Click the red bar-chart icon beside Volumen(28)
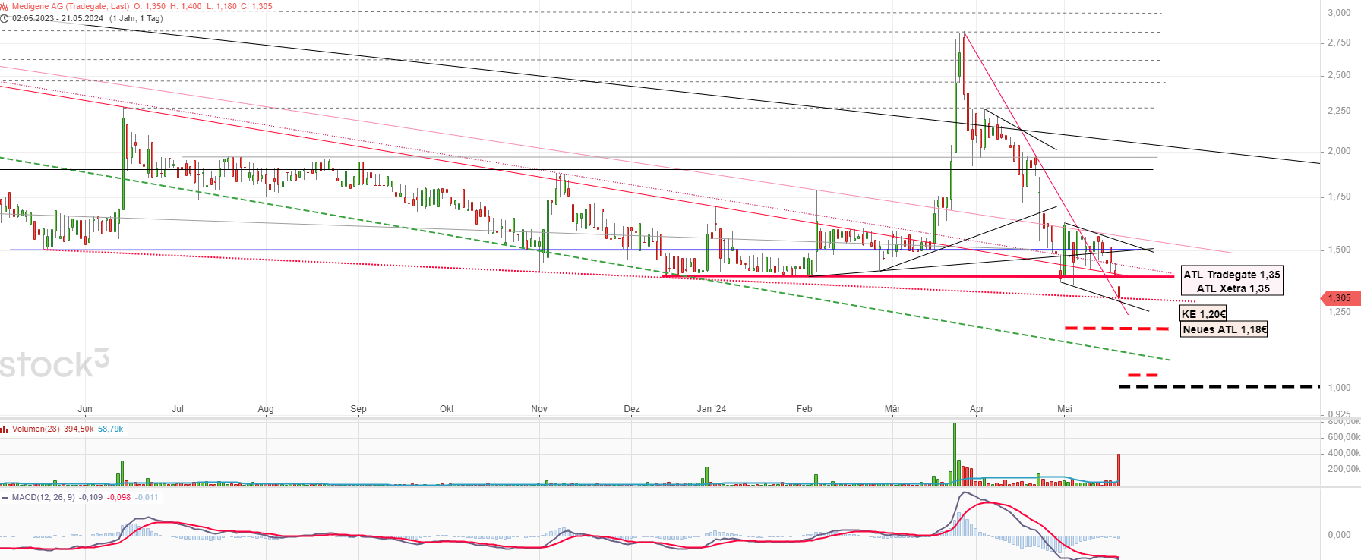1361x560 pixels. click(5, 429)
